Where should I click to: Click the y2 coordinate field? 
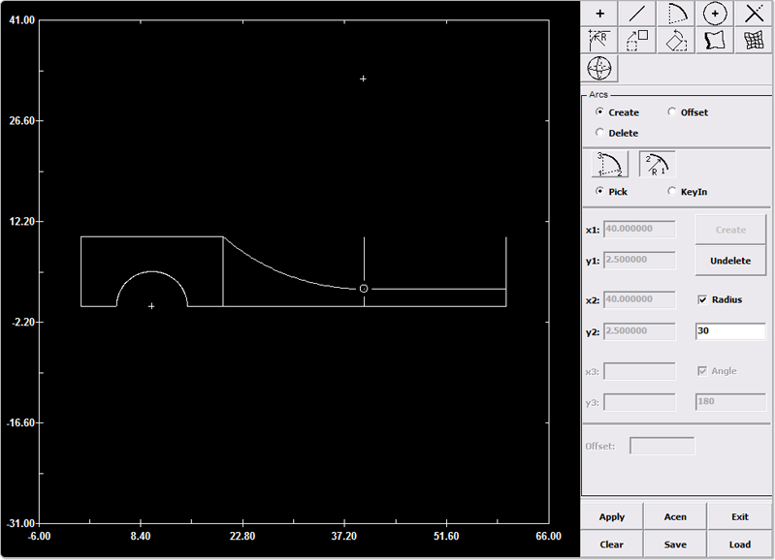(639, 331)
